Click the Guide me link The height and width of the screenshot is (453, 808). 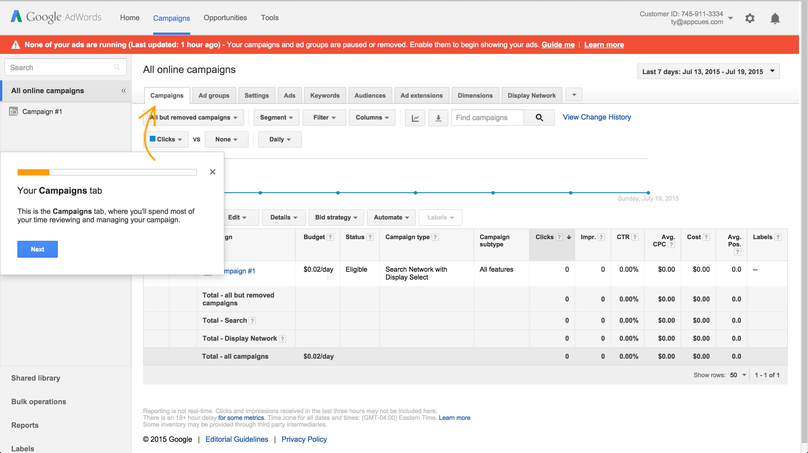coord(558,45)
